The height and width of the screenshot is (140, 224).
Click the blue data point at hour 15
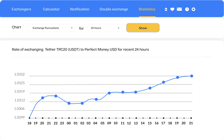click(150, 88)
